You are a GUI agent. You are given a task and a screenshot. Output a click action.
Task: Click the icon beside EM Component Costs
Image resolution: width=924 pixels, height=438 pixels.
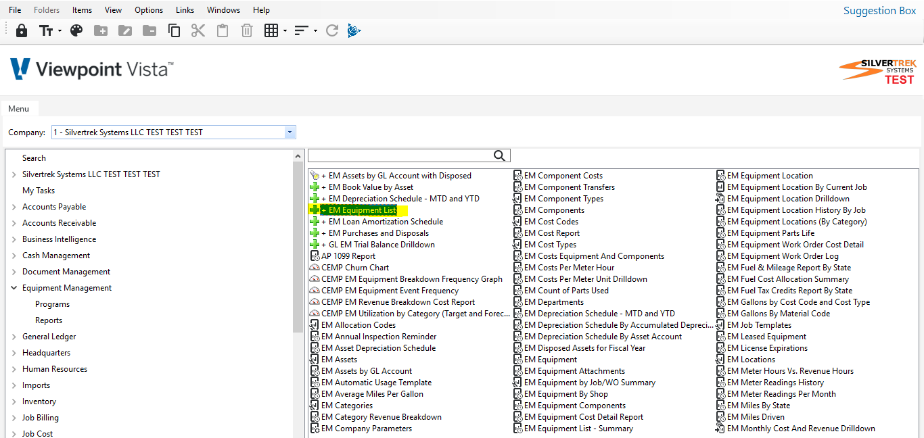[x=517, y=176]
